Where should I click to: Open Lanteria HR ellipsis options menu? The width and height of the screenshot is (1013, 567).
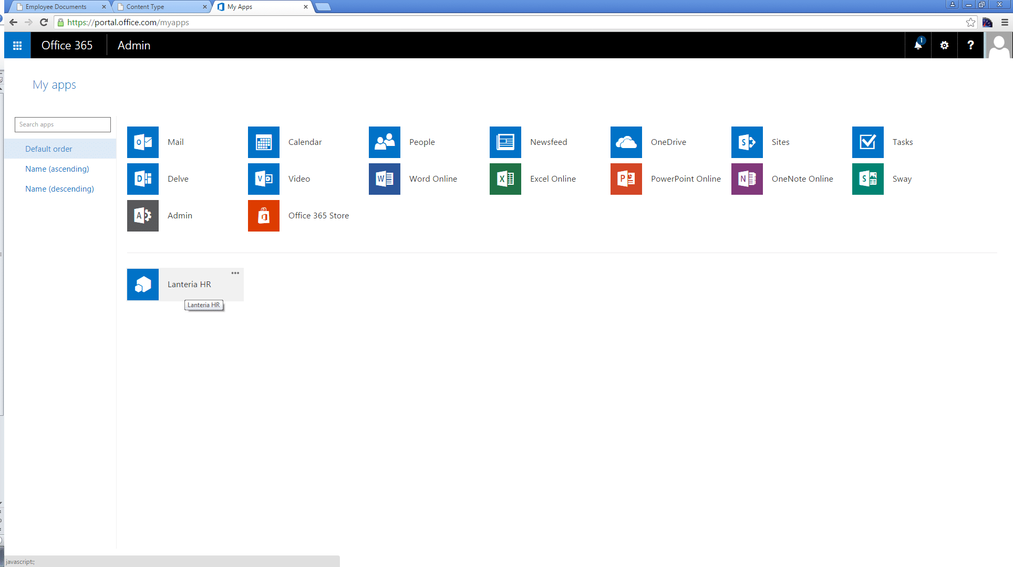[235, 273]
